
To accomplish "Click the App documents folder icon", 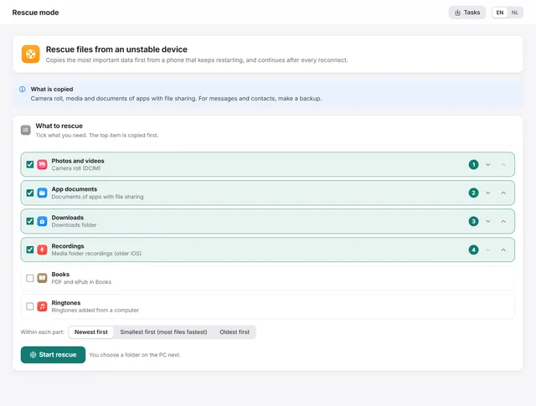I will [42, 193].
